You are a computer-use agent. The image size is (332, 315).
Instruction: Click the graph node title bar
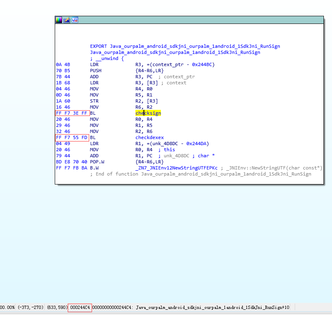click(x=189, y=20)
